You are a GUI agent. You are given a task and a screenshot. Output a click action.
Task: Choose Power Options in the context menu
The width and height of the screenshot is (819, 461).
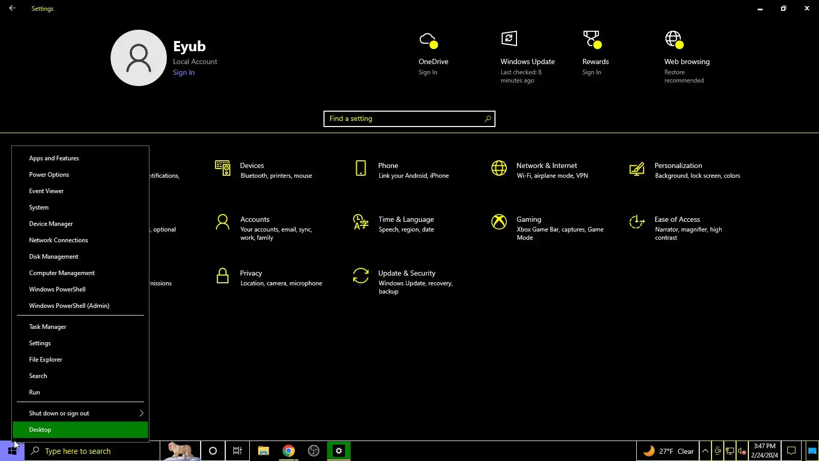click(x=80, y=175)
